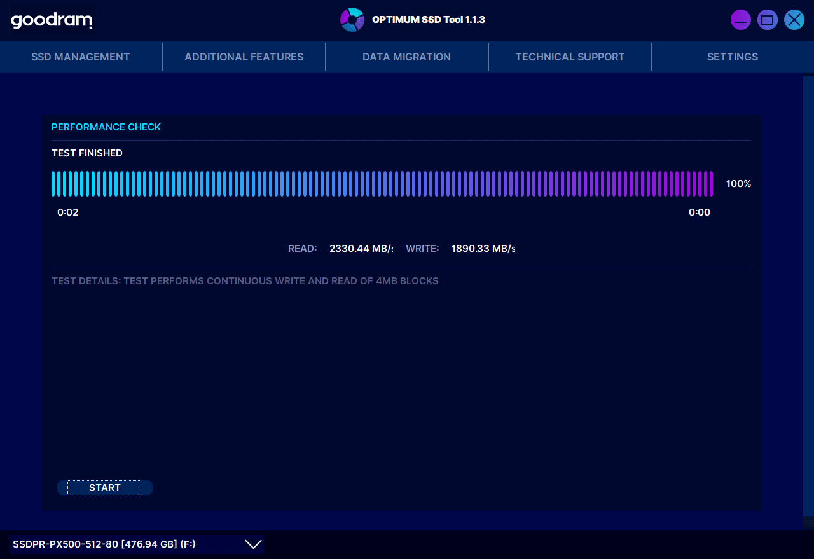Click the goodram logo
Image resolution: width=814 pixels, height=559 pixels.
point(52,20)
